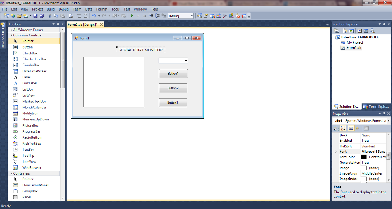Image resolution: width=392 pixels, height=209 pixels.
Task: Select the SERIAL PORT MONITOR label
Action: coord(141,50)
